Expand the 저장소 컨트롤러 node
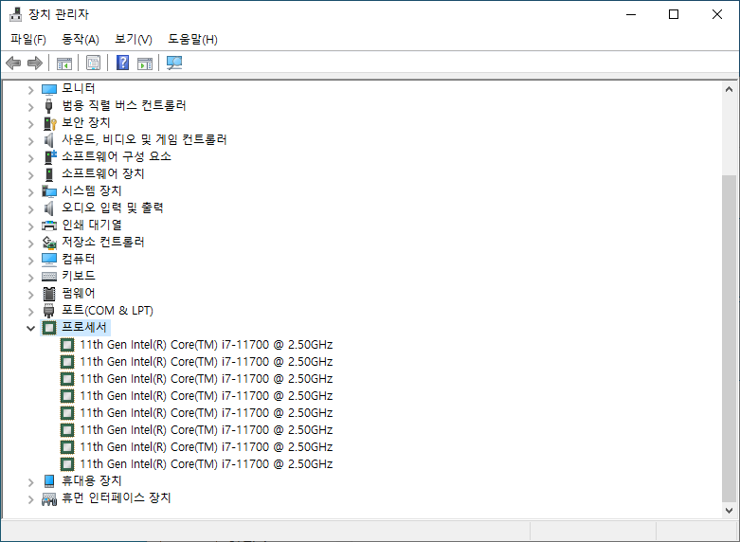This screenshot has height=542, width=740. pyautogui.click(x=30, y=244)
